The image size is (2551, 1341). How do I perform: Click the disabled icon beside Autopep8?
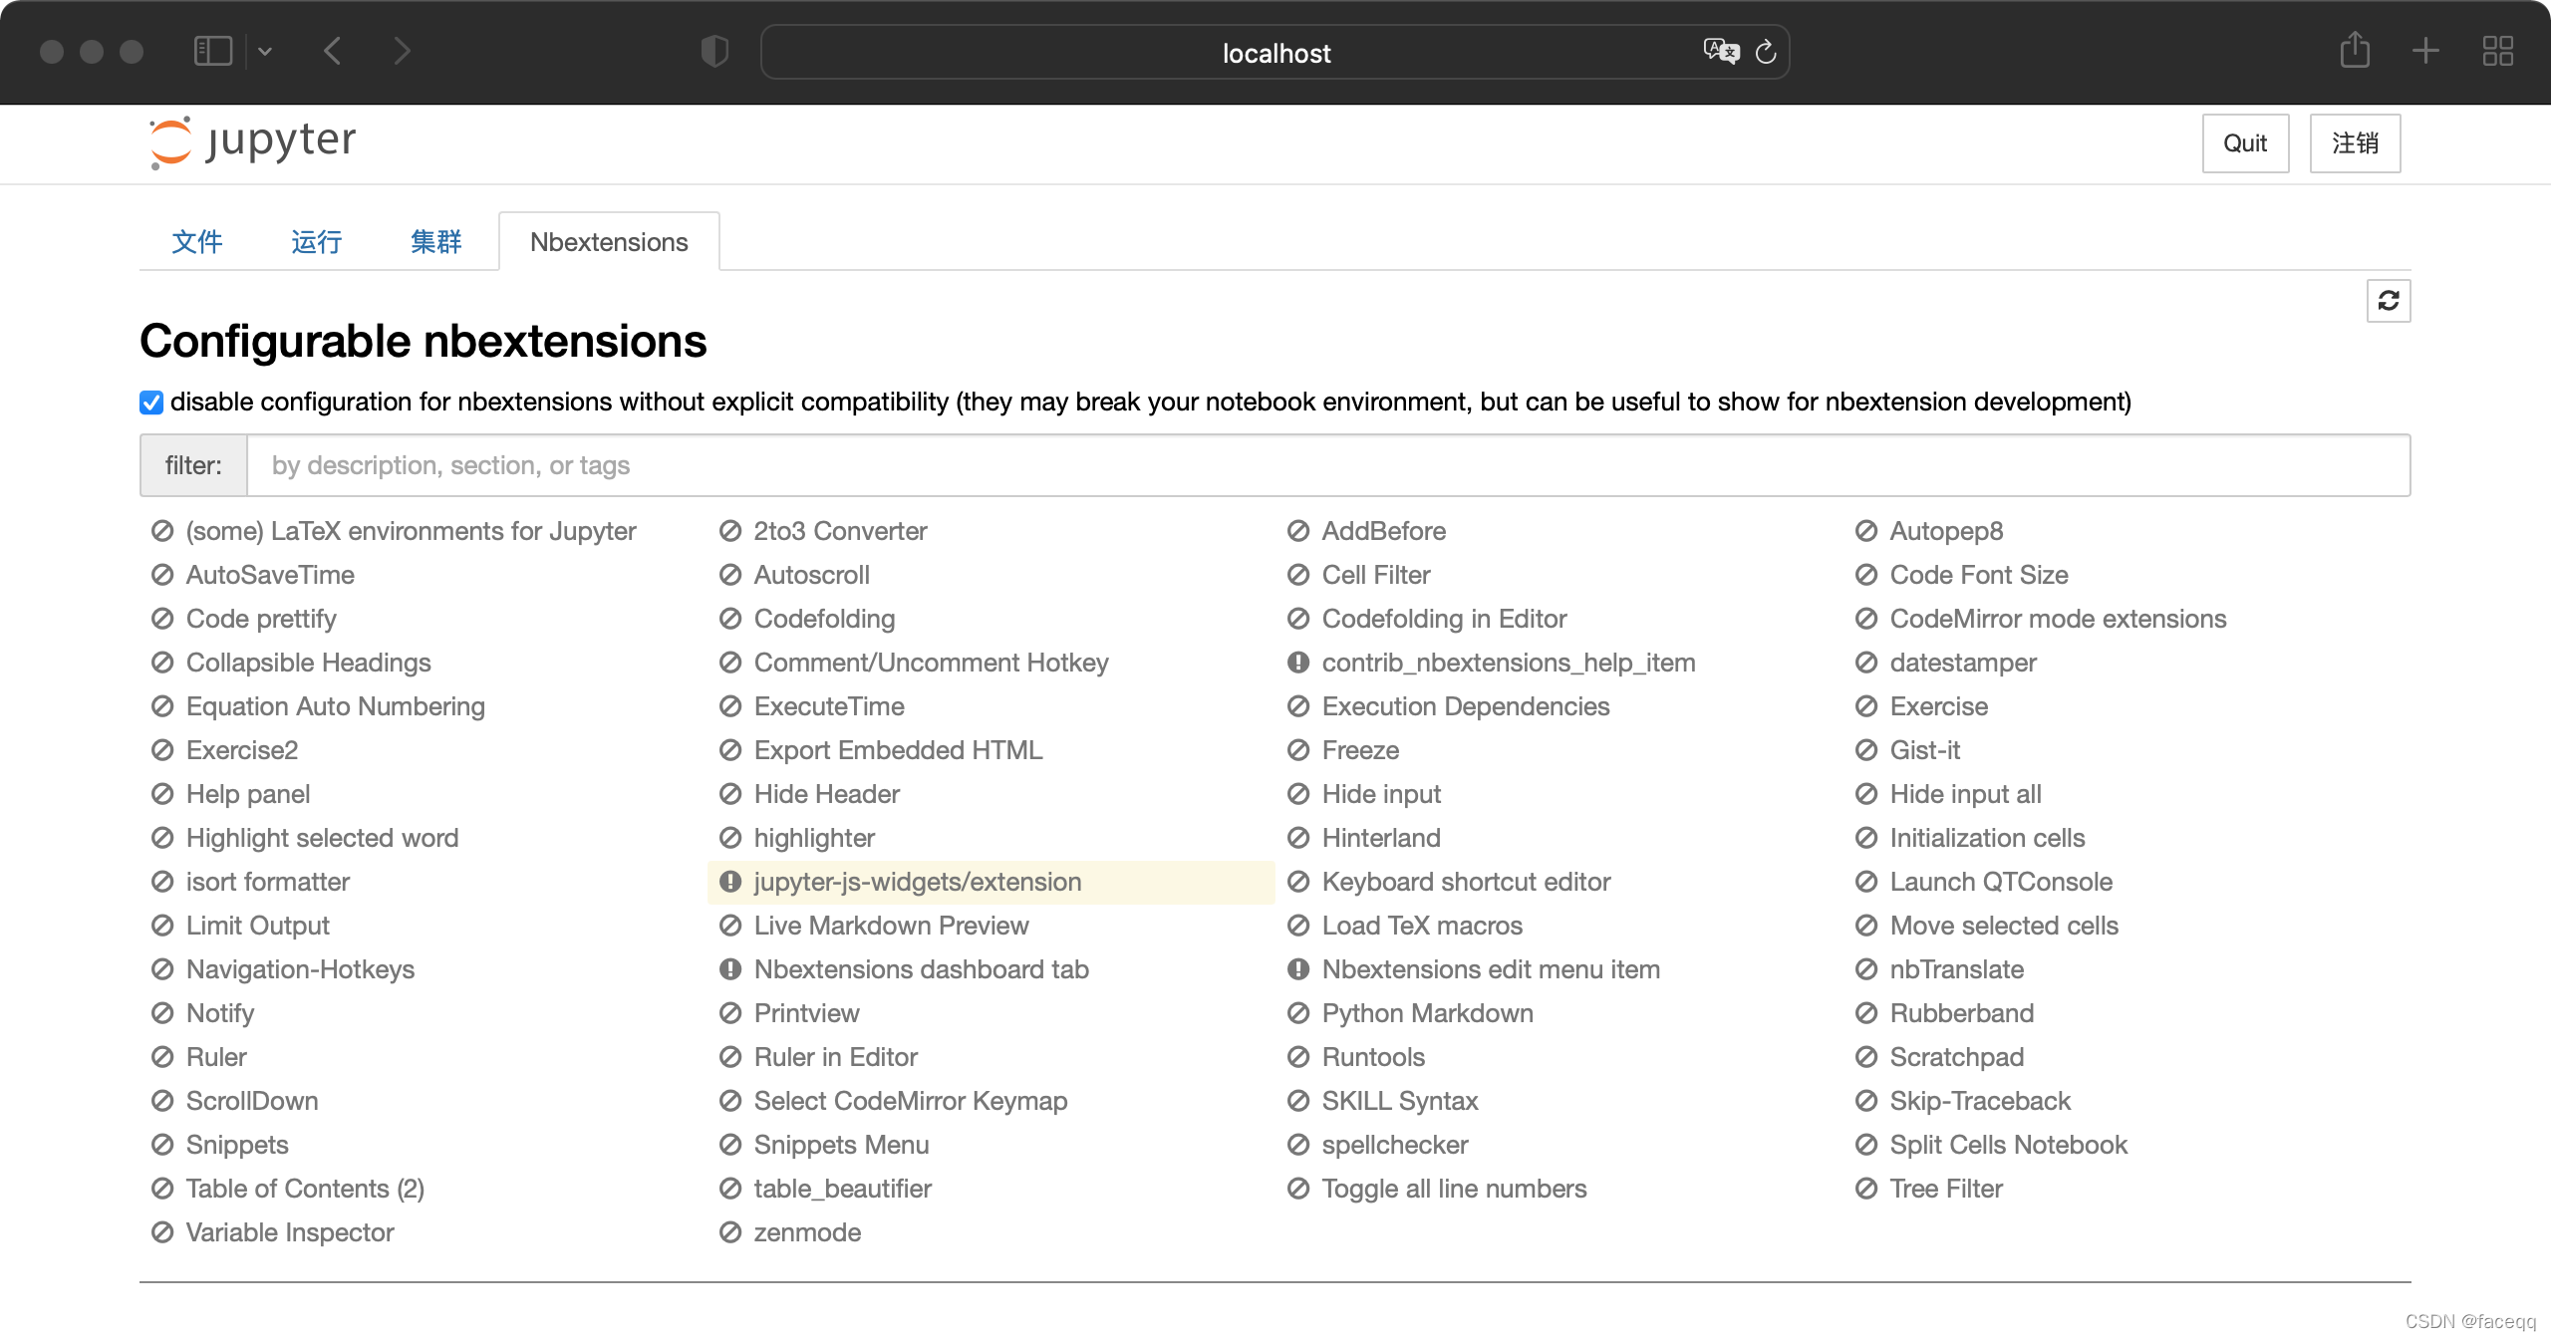coord(1866,531)
